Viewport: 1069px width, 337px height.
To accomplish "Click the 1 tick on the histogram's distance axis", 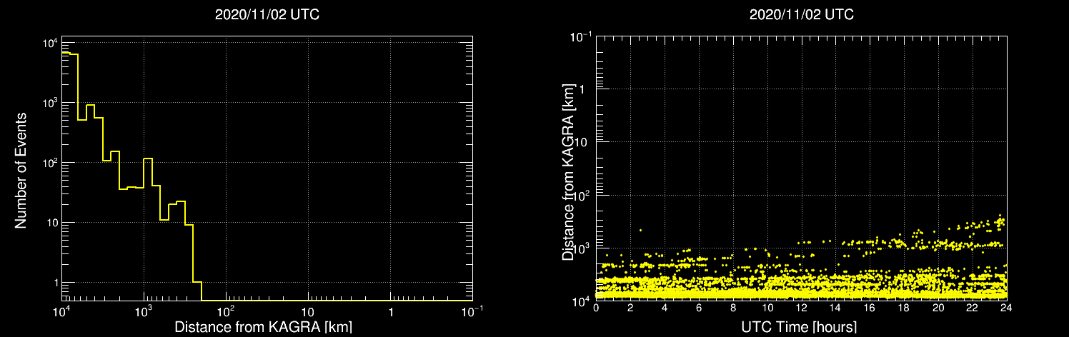I will coord(390,313).
